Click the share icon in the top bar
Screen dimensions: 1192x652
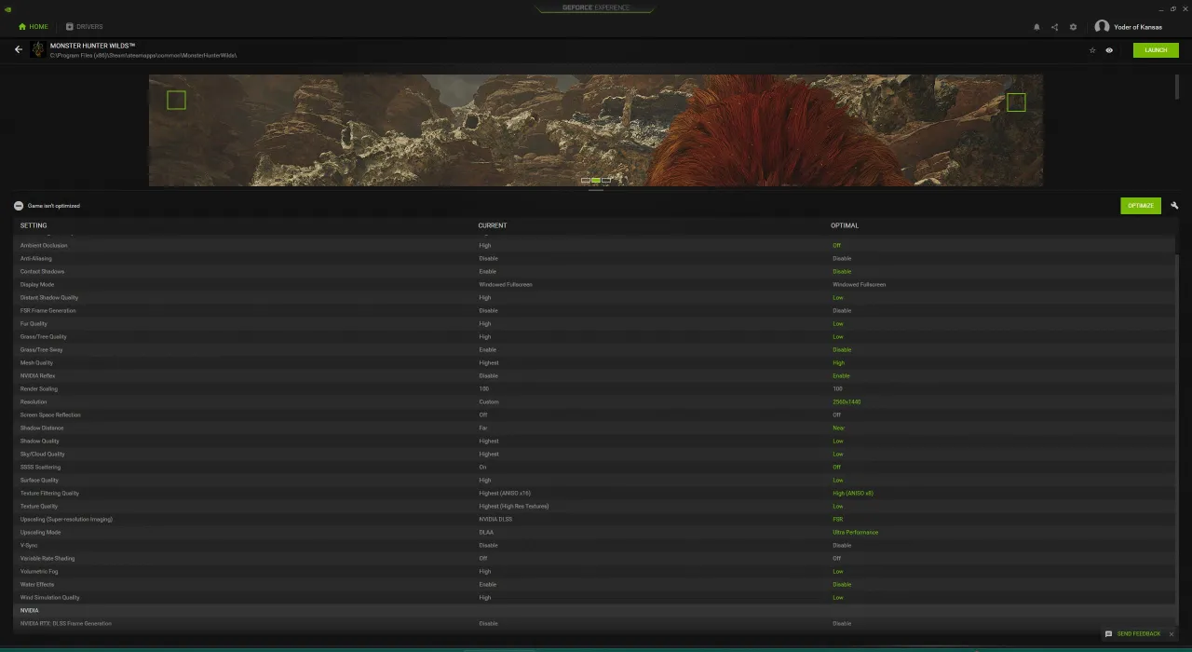coord(1054,27)
